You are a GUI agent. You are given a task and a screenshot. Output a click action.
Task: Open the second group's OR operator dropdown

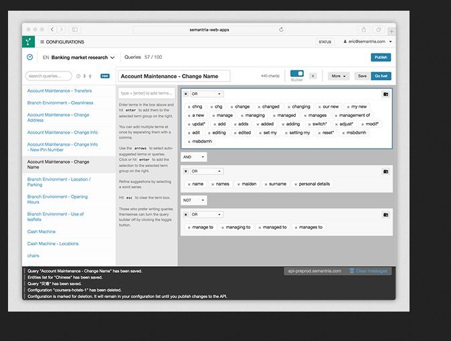tap(207, 171)
